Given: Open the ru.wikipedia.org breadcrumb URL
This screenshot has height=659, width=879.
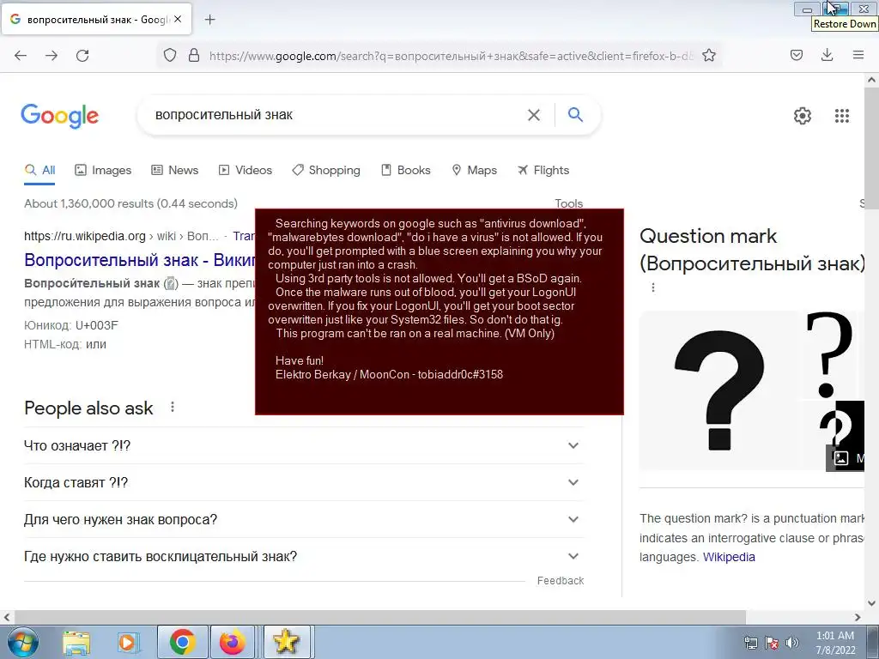Looking at the screenshot, I should click(x=121, y=236).
